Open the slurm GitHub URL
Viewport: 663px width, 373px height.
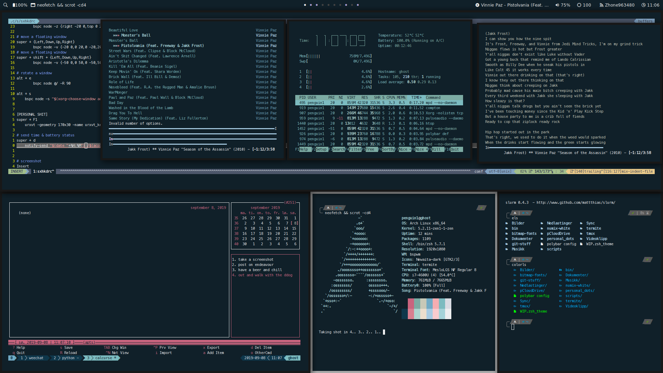click(576, 203)
